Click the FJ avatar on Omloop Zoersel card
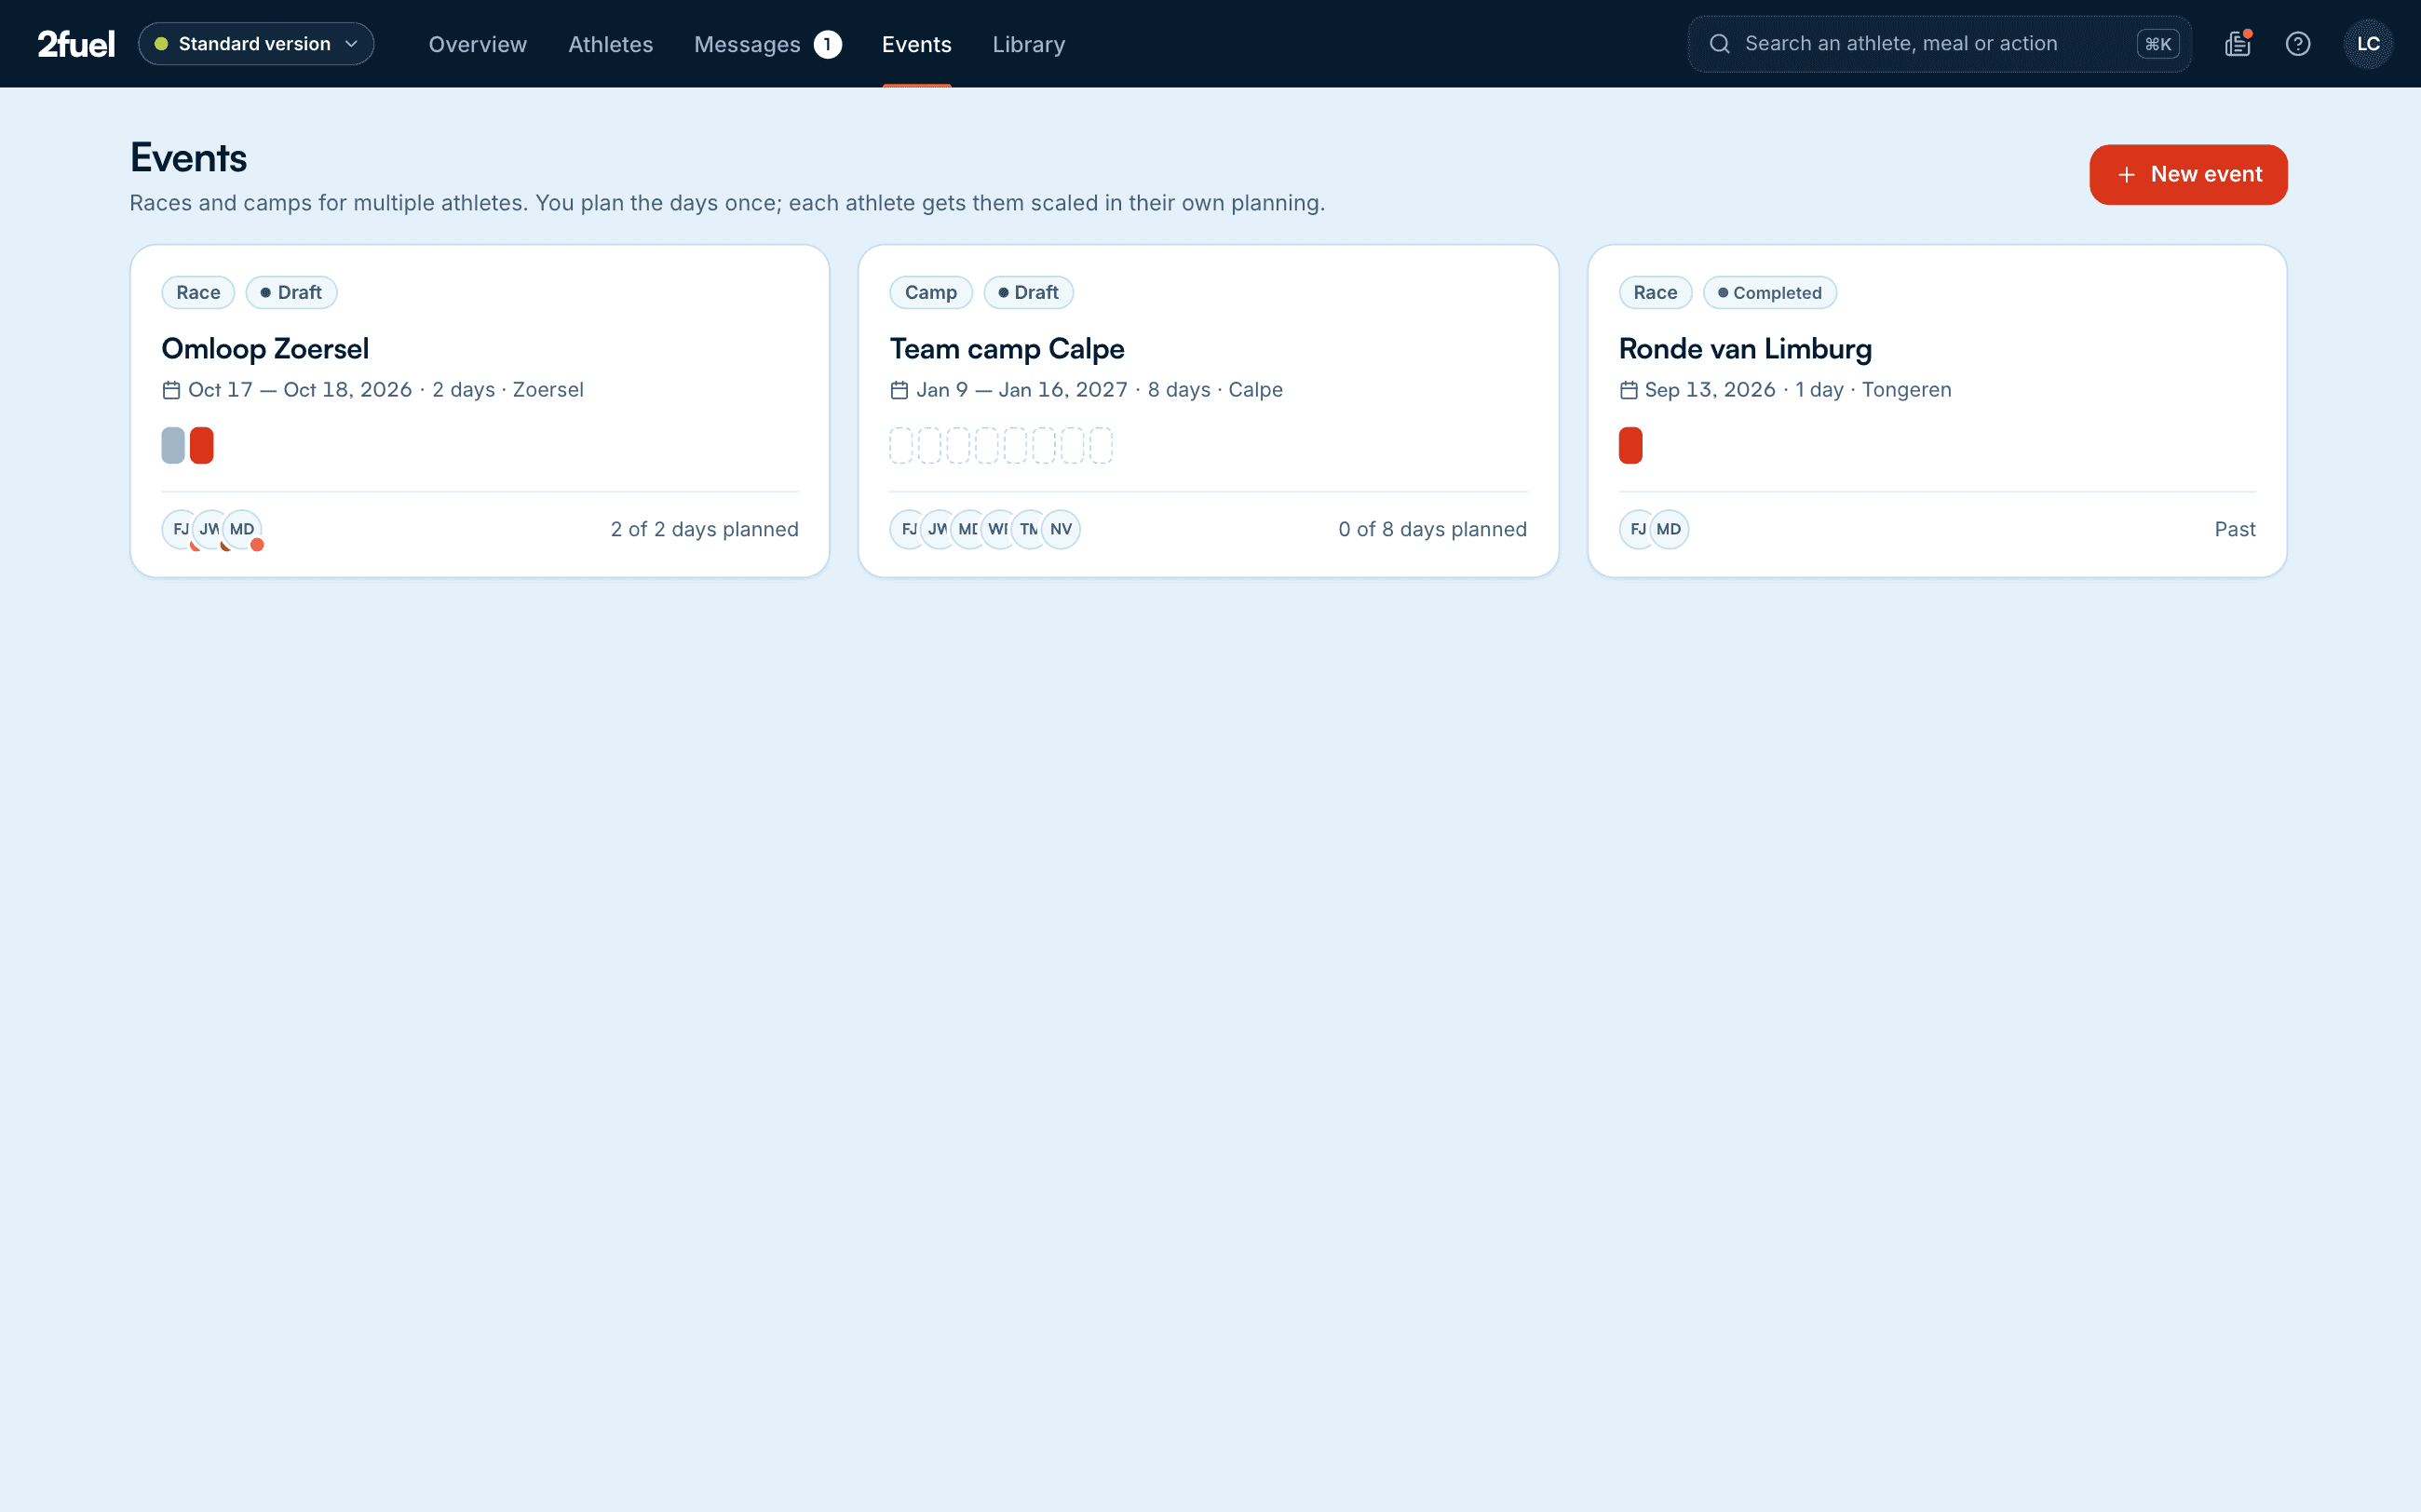2421x1512 pixels. point(180,529)
